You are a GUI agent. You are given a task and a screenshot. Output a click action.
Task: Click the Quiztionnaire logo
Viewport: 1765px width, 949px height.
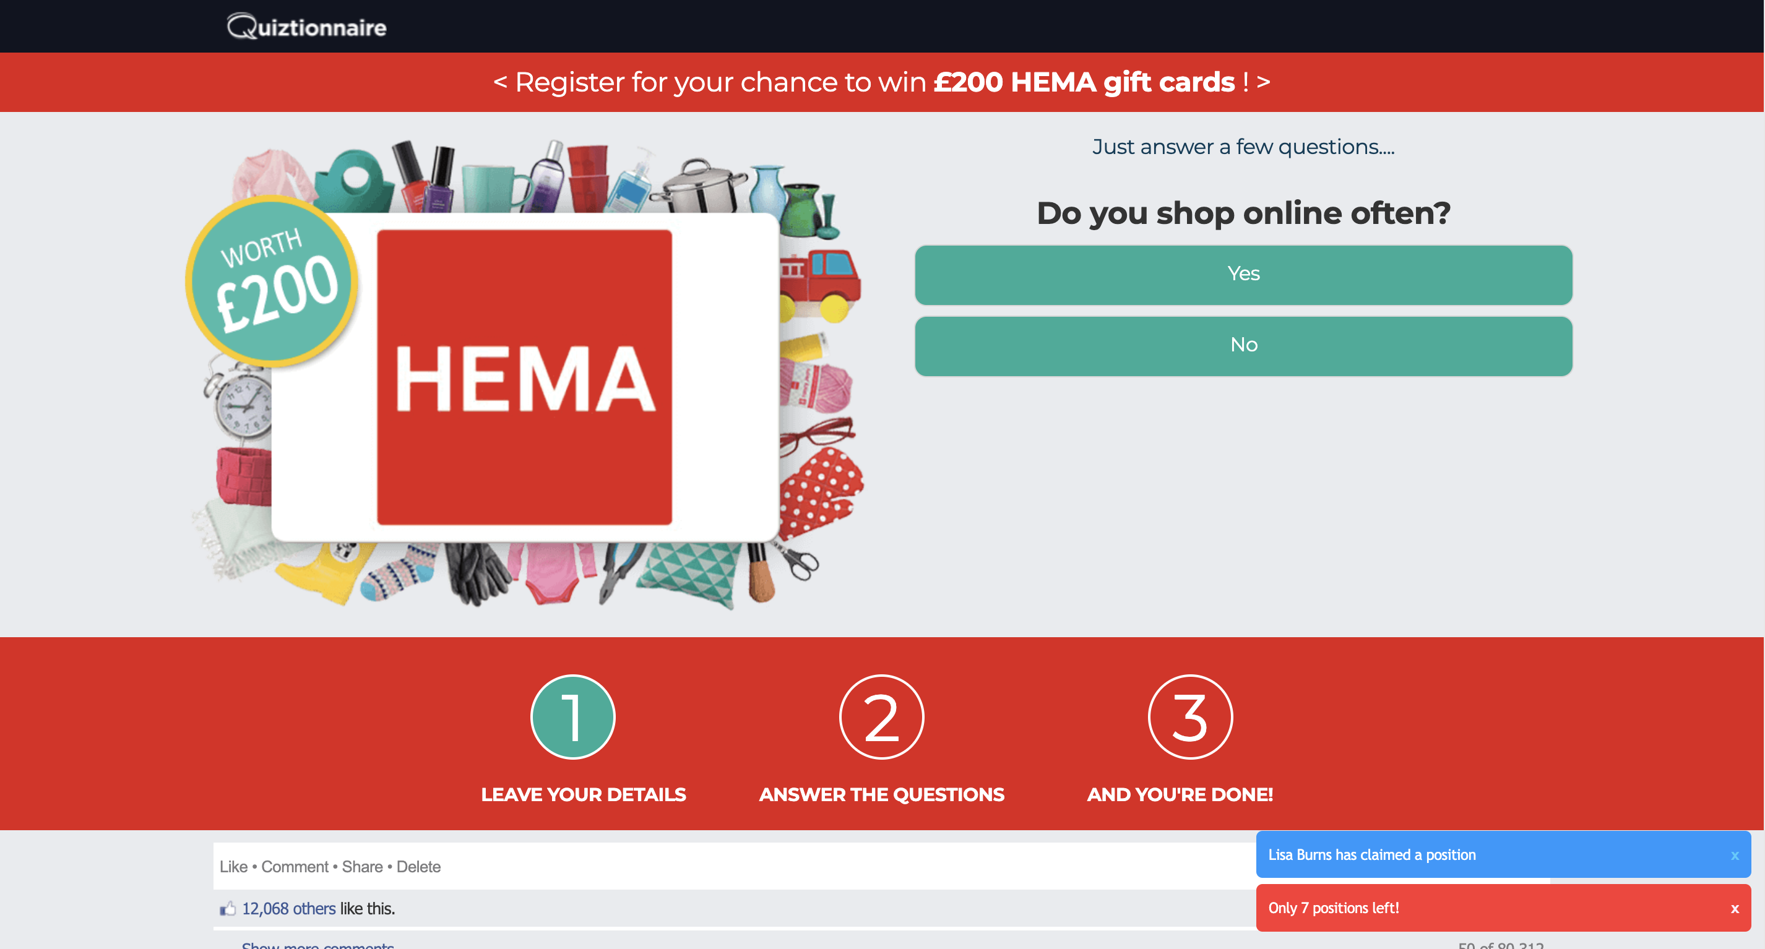(x=306, y=27)
